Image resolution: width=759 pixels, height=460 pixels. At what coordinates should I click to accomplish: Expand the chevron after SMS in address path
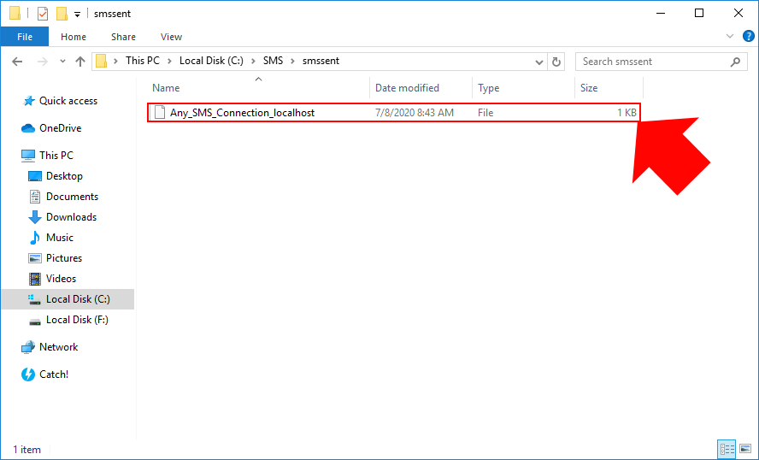coord(292,61)
